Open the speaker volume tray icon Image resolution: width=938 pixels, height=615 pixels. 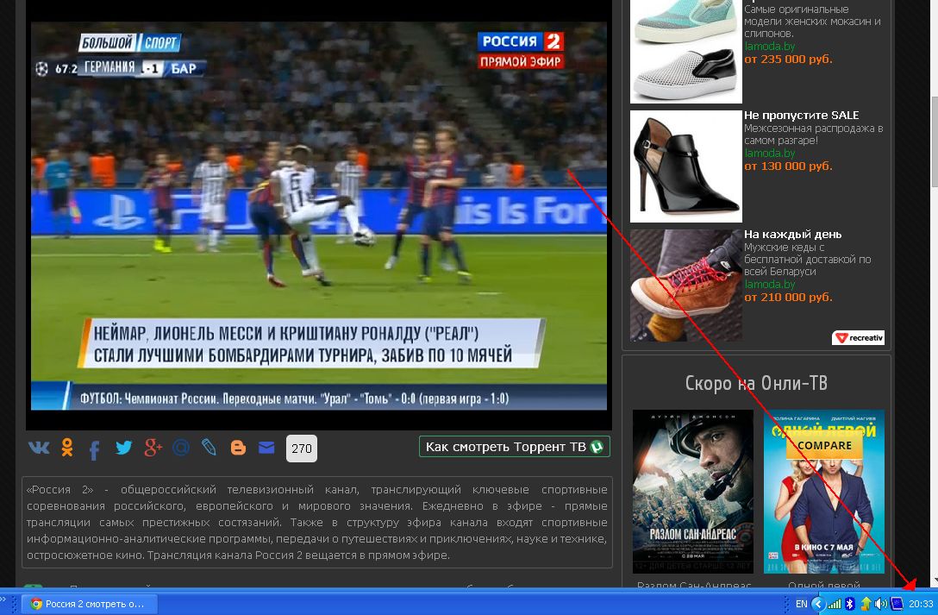coord(881,605)
